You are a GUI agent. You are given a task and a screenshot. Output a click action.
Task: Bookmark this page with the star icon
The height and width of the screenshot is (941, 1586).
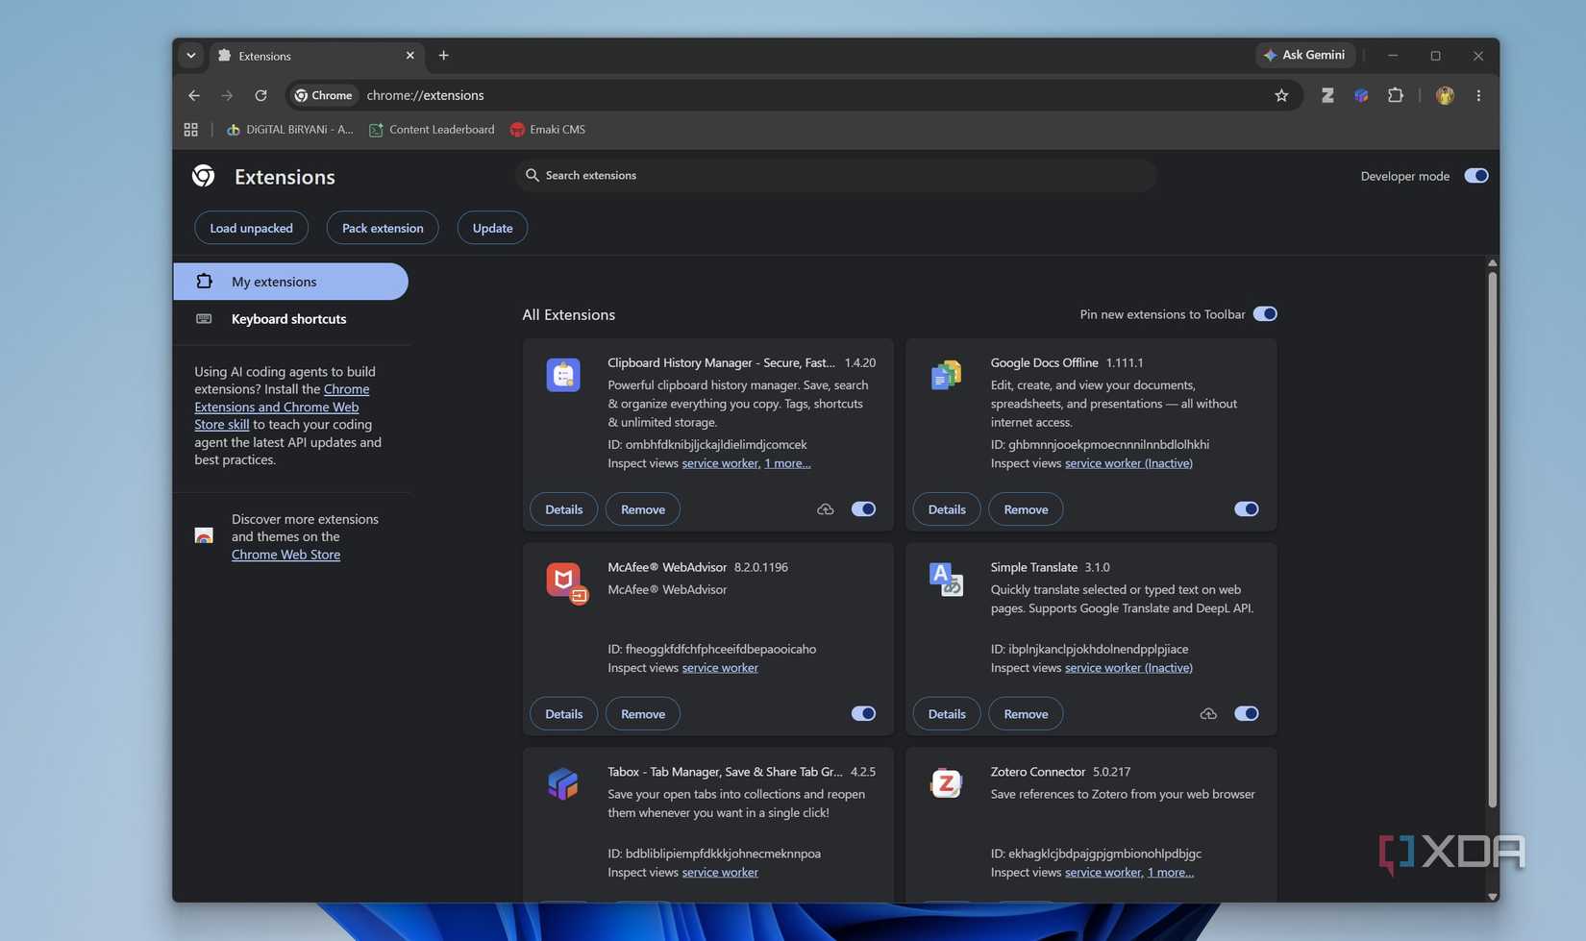click(1281, 95)
